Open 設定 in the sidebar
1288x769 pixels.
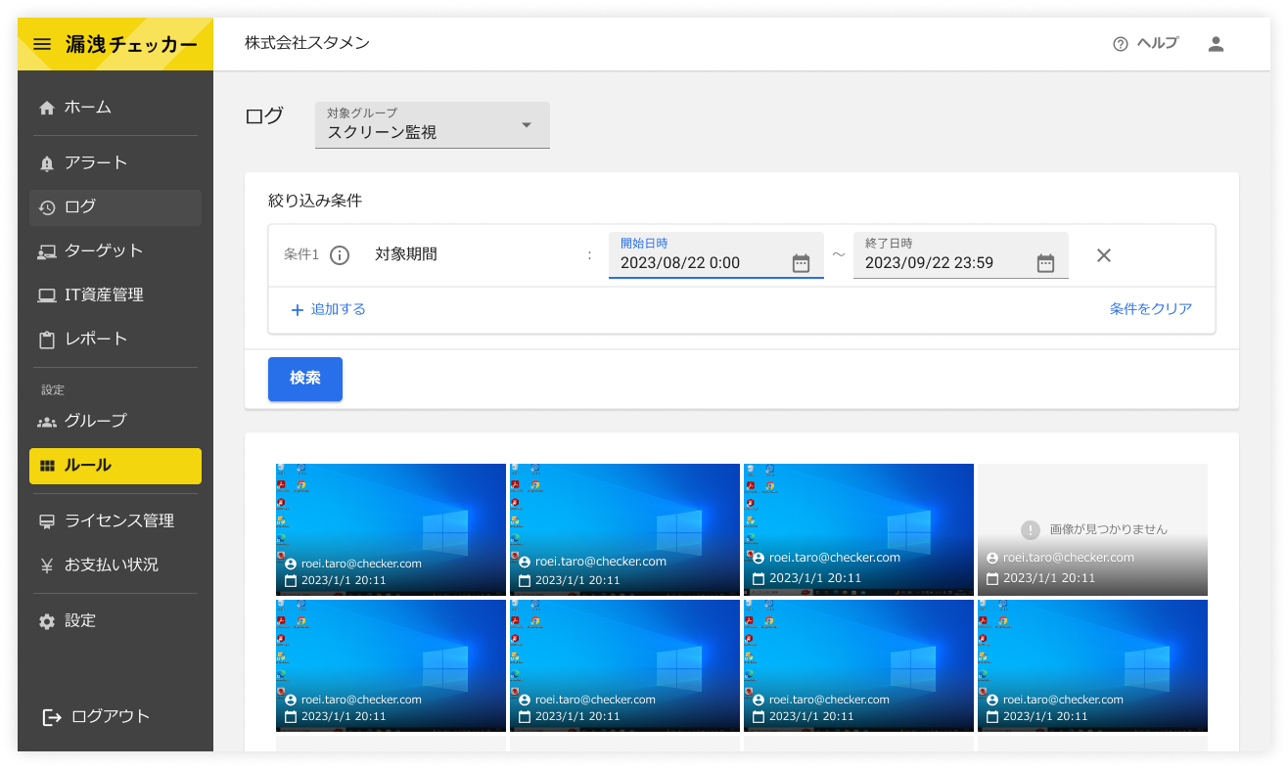tap(115, 620)
